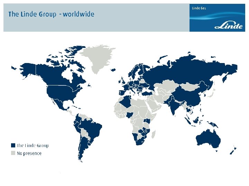Click Brazil on the world map
Viewport: 249px width, 186px height.
tap(91, 128)
